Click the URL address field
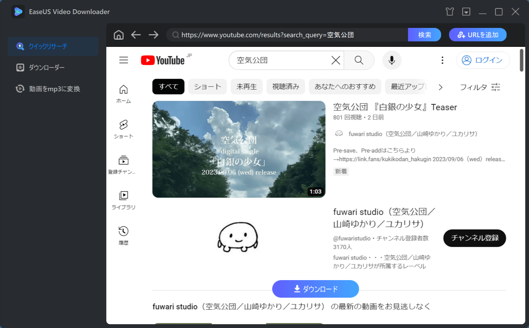Viewport: 529px width, 328px height. pyautogui.click(x=287, y=35)
